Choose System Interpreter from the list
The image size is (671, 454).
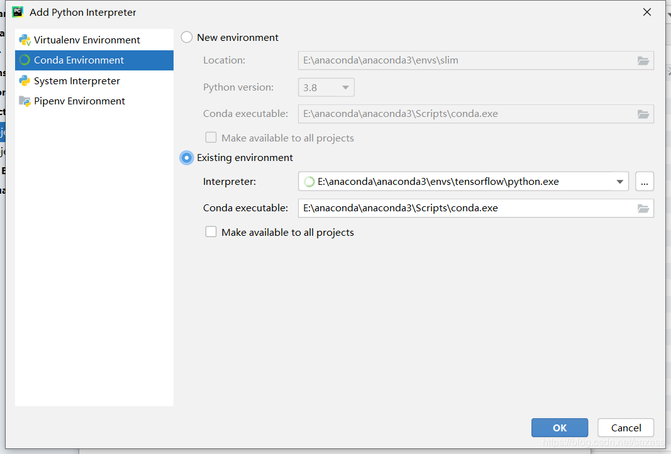click(x=94, y=81)
